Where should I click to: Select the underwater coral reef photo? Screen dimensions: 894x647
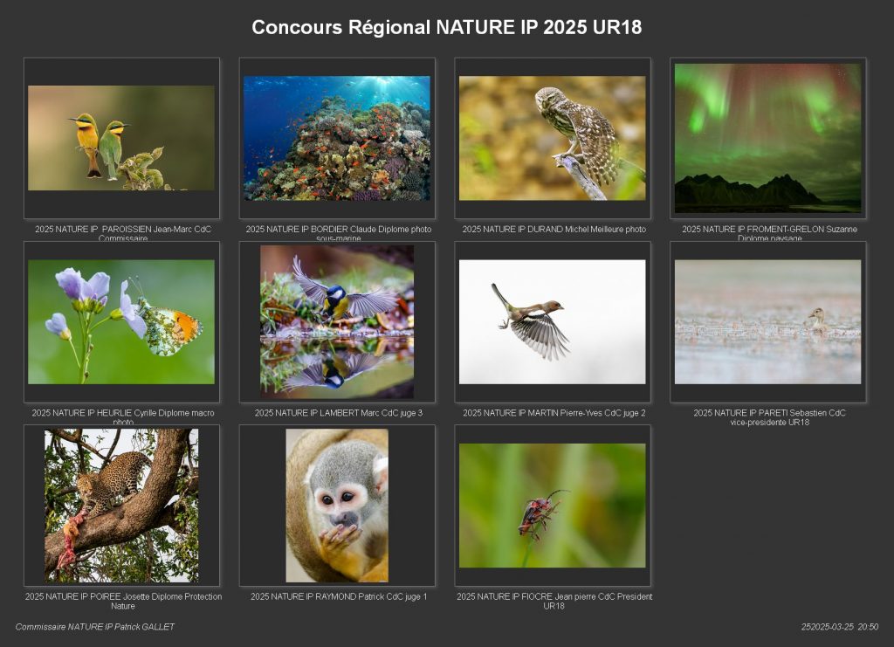[337, 138]
